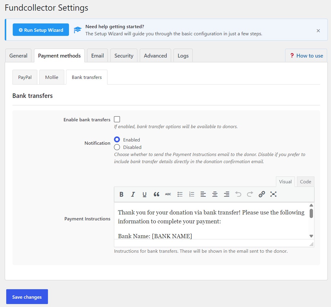331x307 pixels.
Task: Switch editor to Code mode
Action: (x=306, y=182)
